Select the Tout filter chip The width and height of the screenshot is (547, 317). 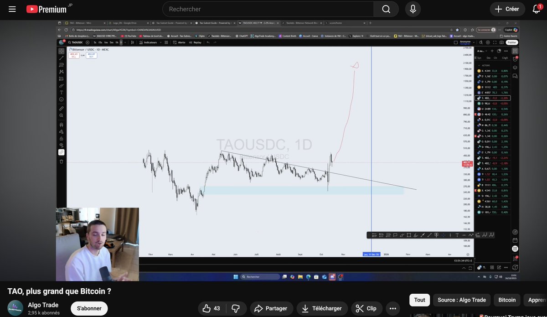(419, 300)
